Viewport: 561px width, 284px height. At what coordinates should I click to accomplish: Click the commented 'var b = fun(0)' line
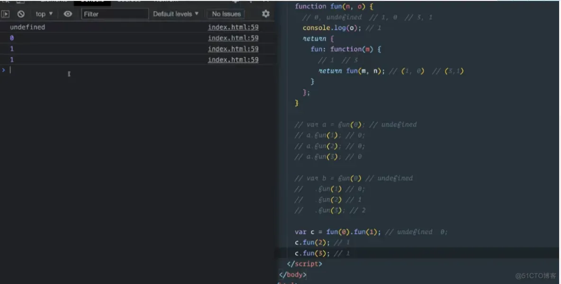[353, 178]
